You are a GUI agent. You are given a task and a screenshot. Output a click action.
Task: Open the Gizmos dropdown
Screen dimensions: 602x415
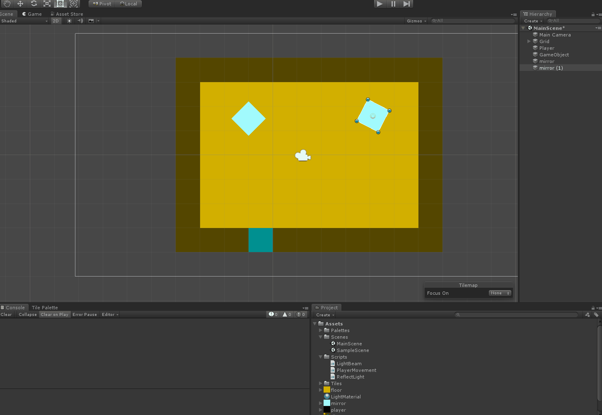point(416,21)
